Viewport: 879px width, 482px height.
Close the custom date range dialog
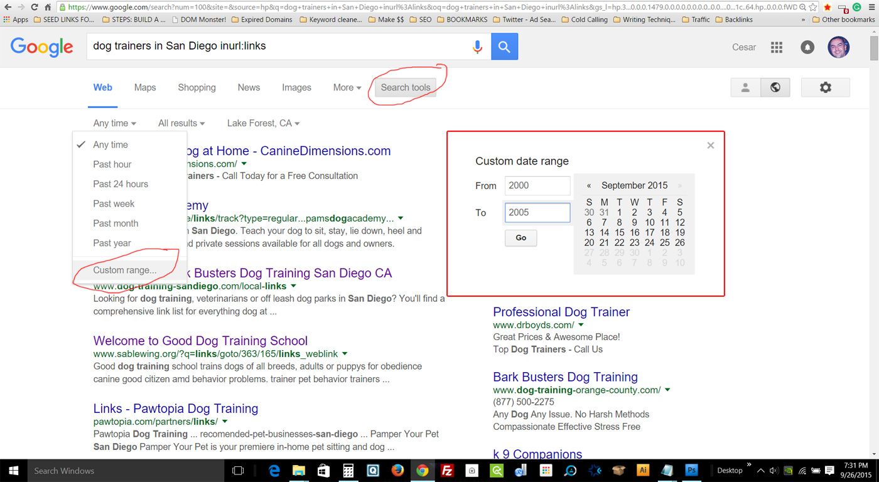[711, 146]
